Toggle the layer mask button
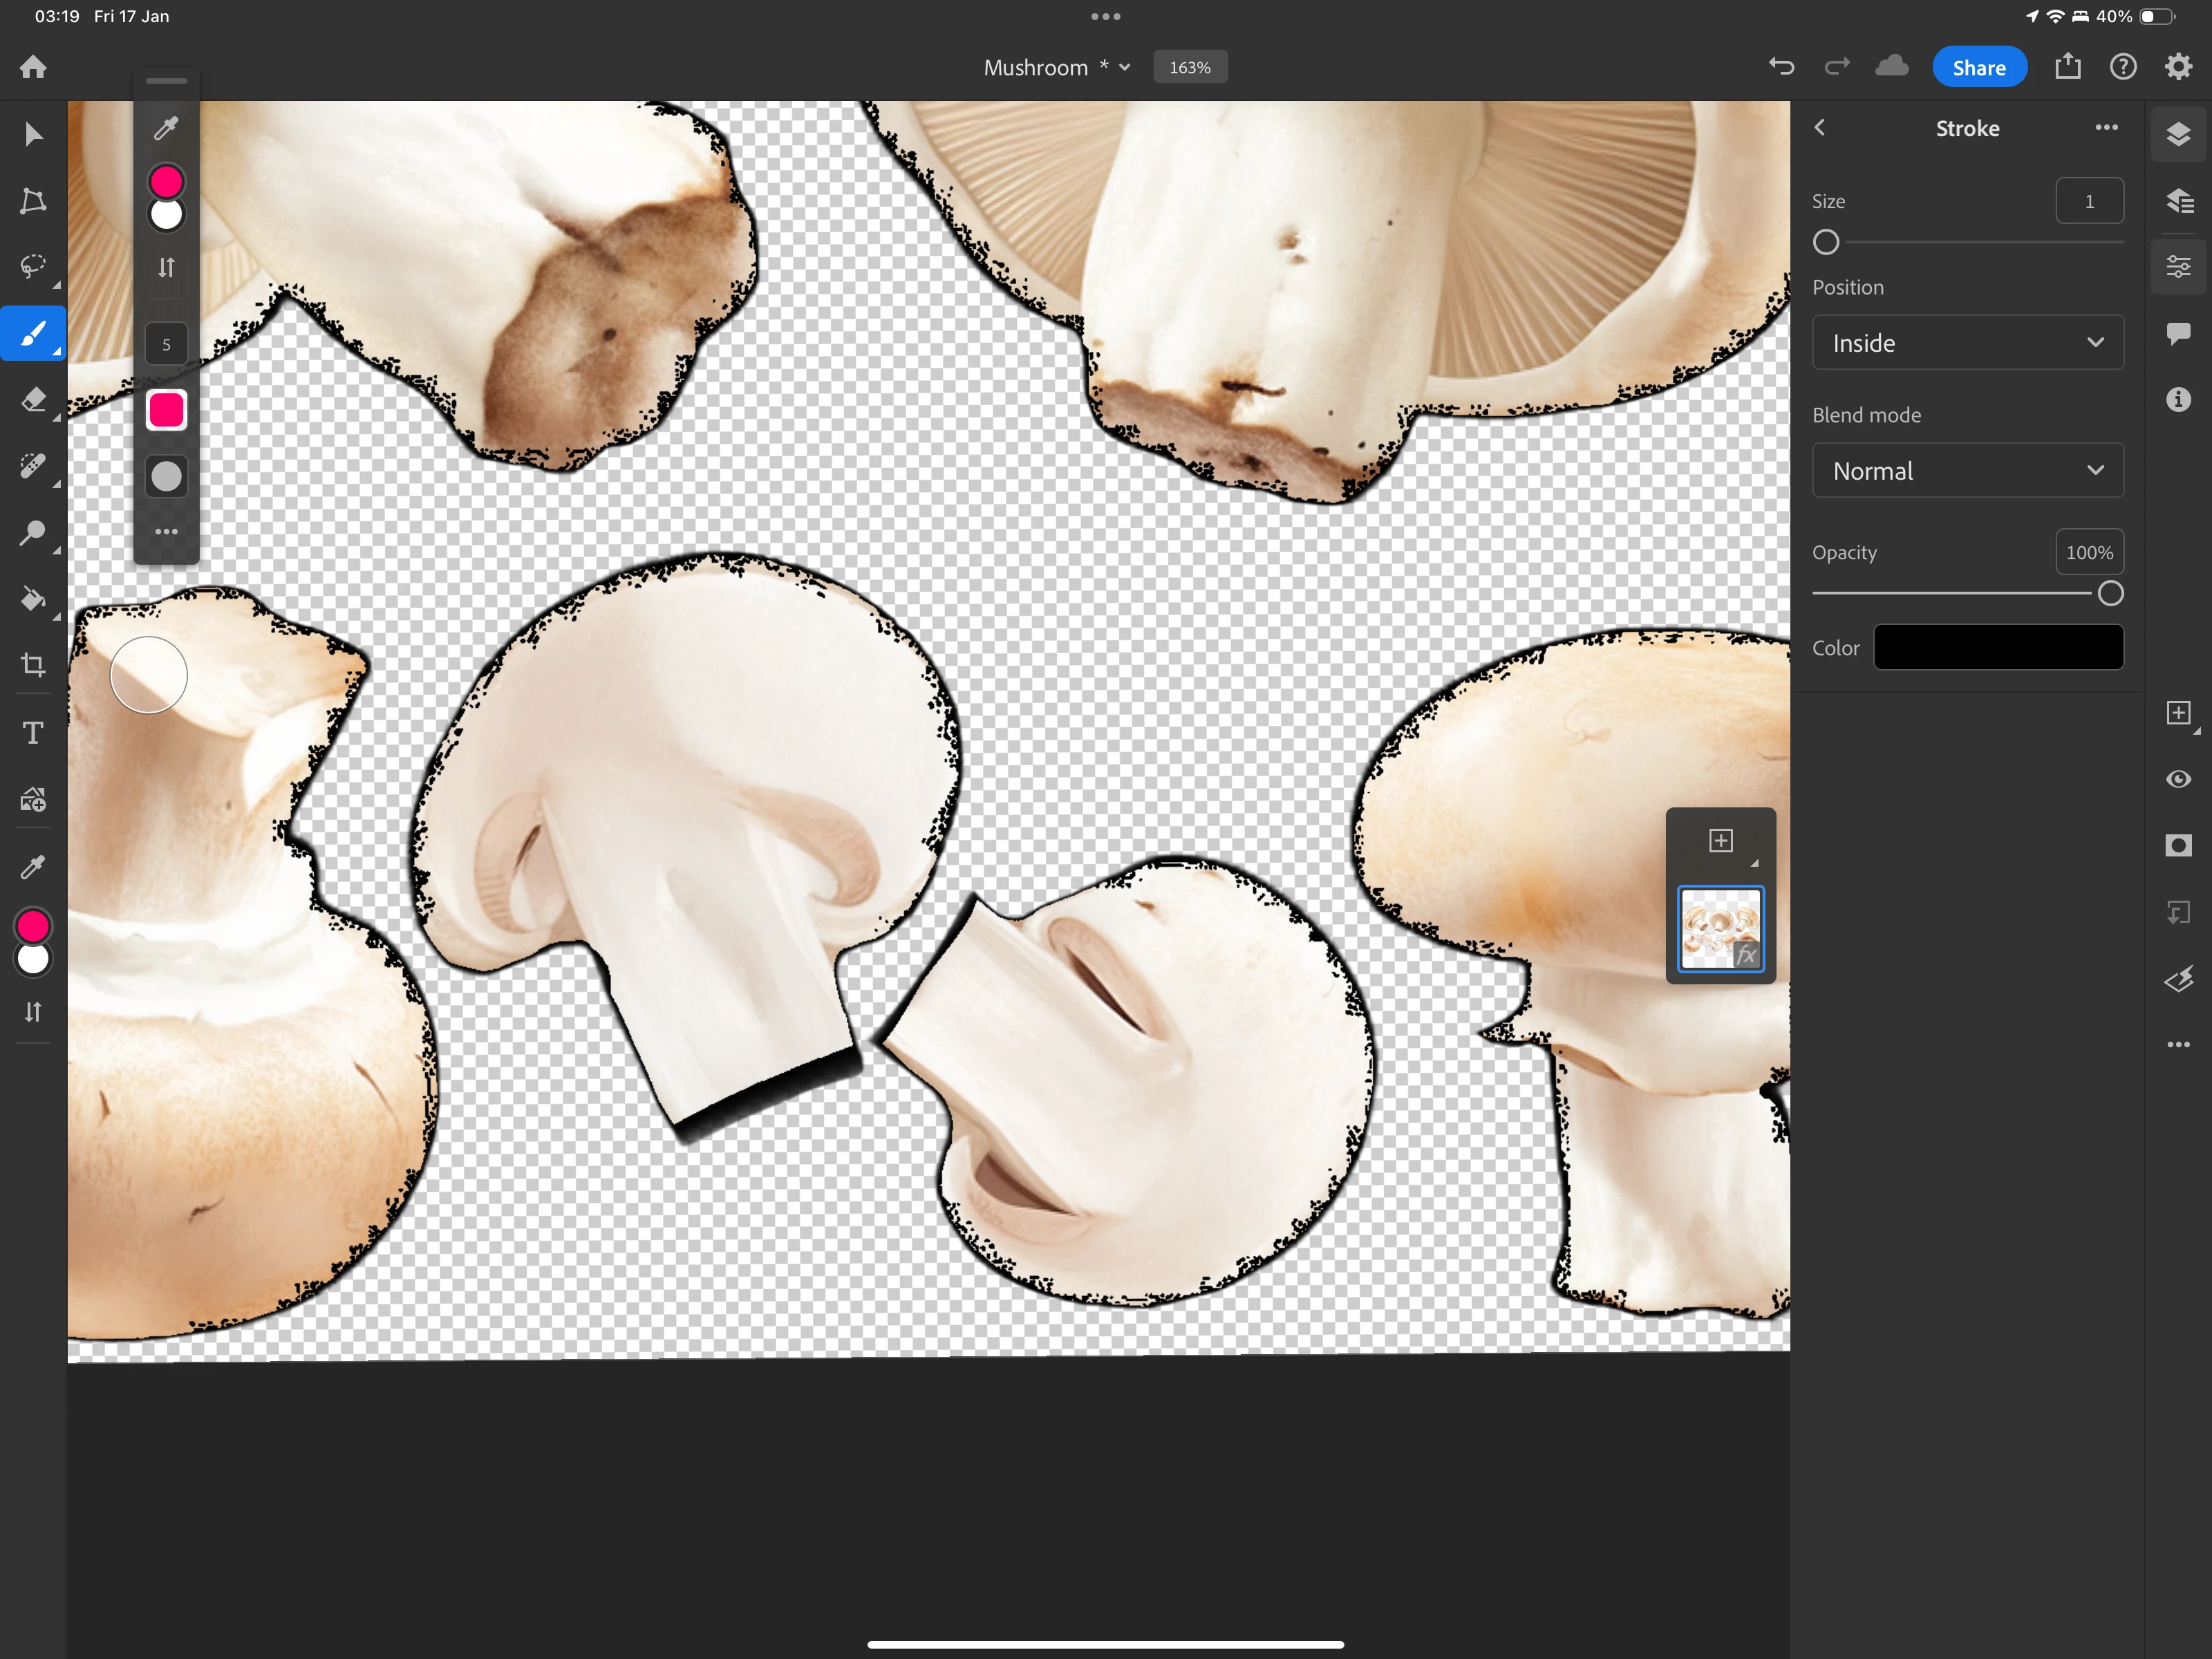The image size is (2212, 1659). (2178, 846)
